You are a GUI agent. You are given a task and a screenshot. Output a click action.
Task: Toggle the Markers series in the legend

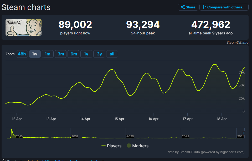140,146
